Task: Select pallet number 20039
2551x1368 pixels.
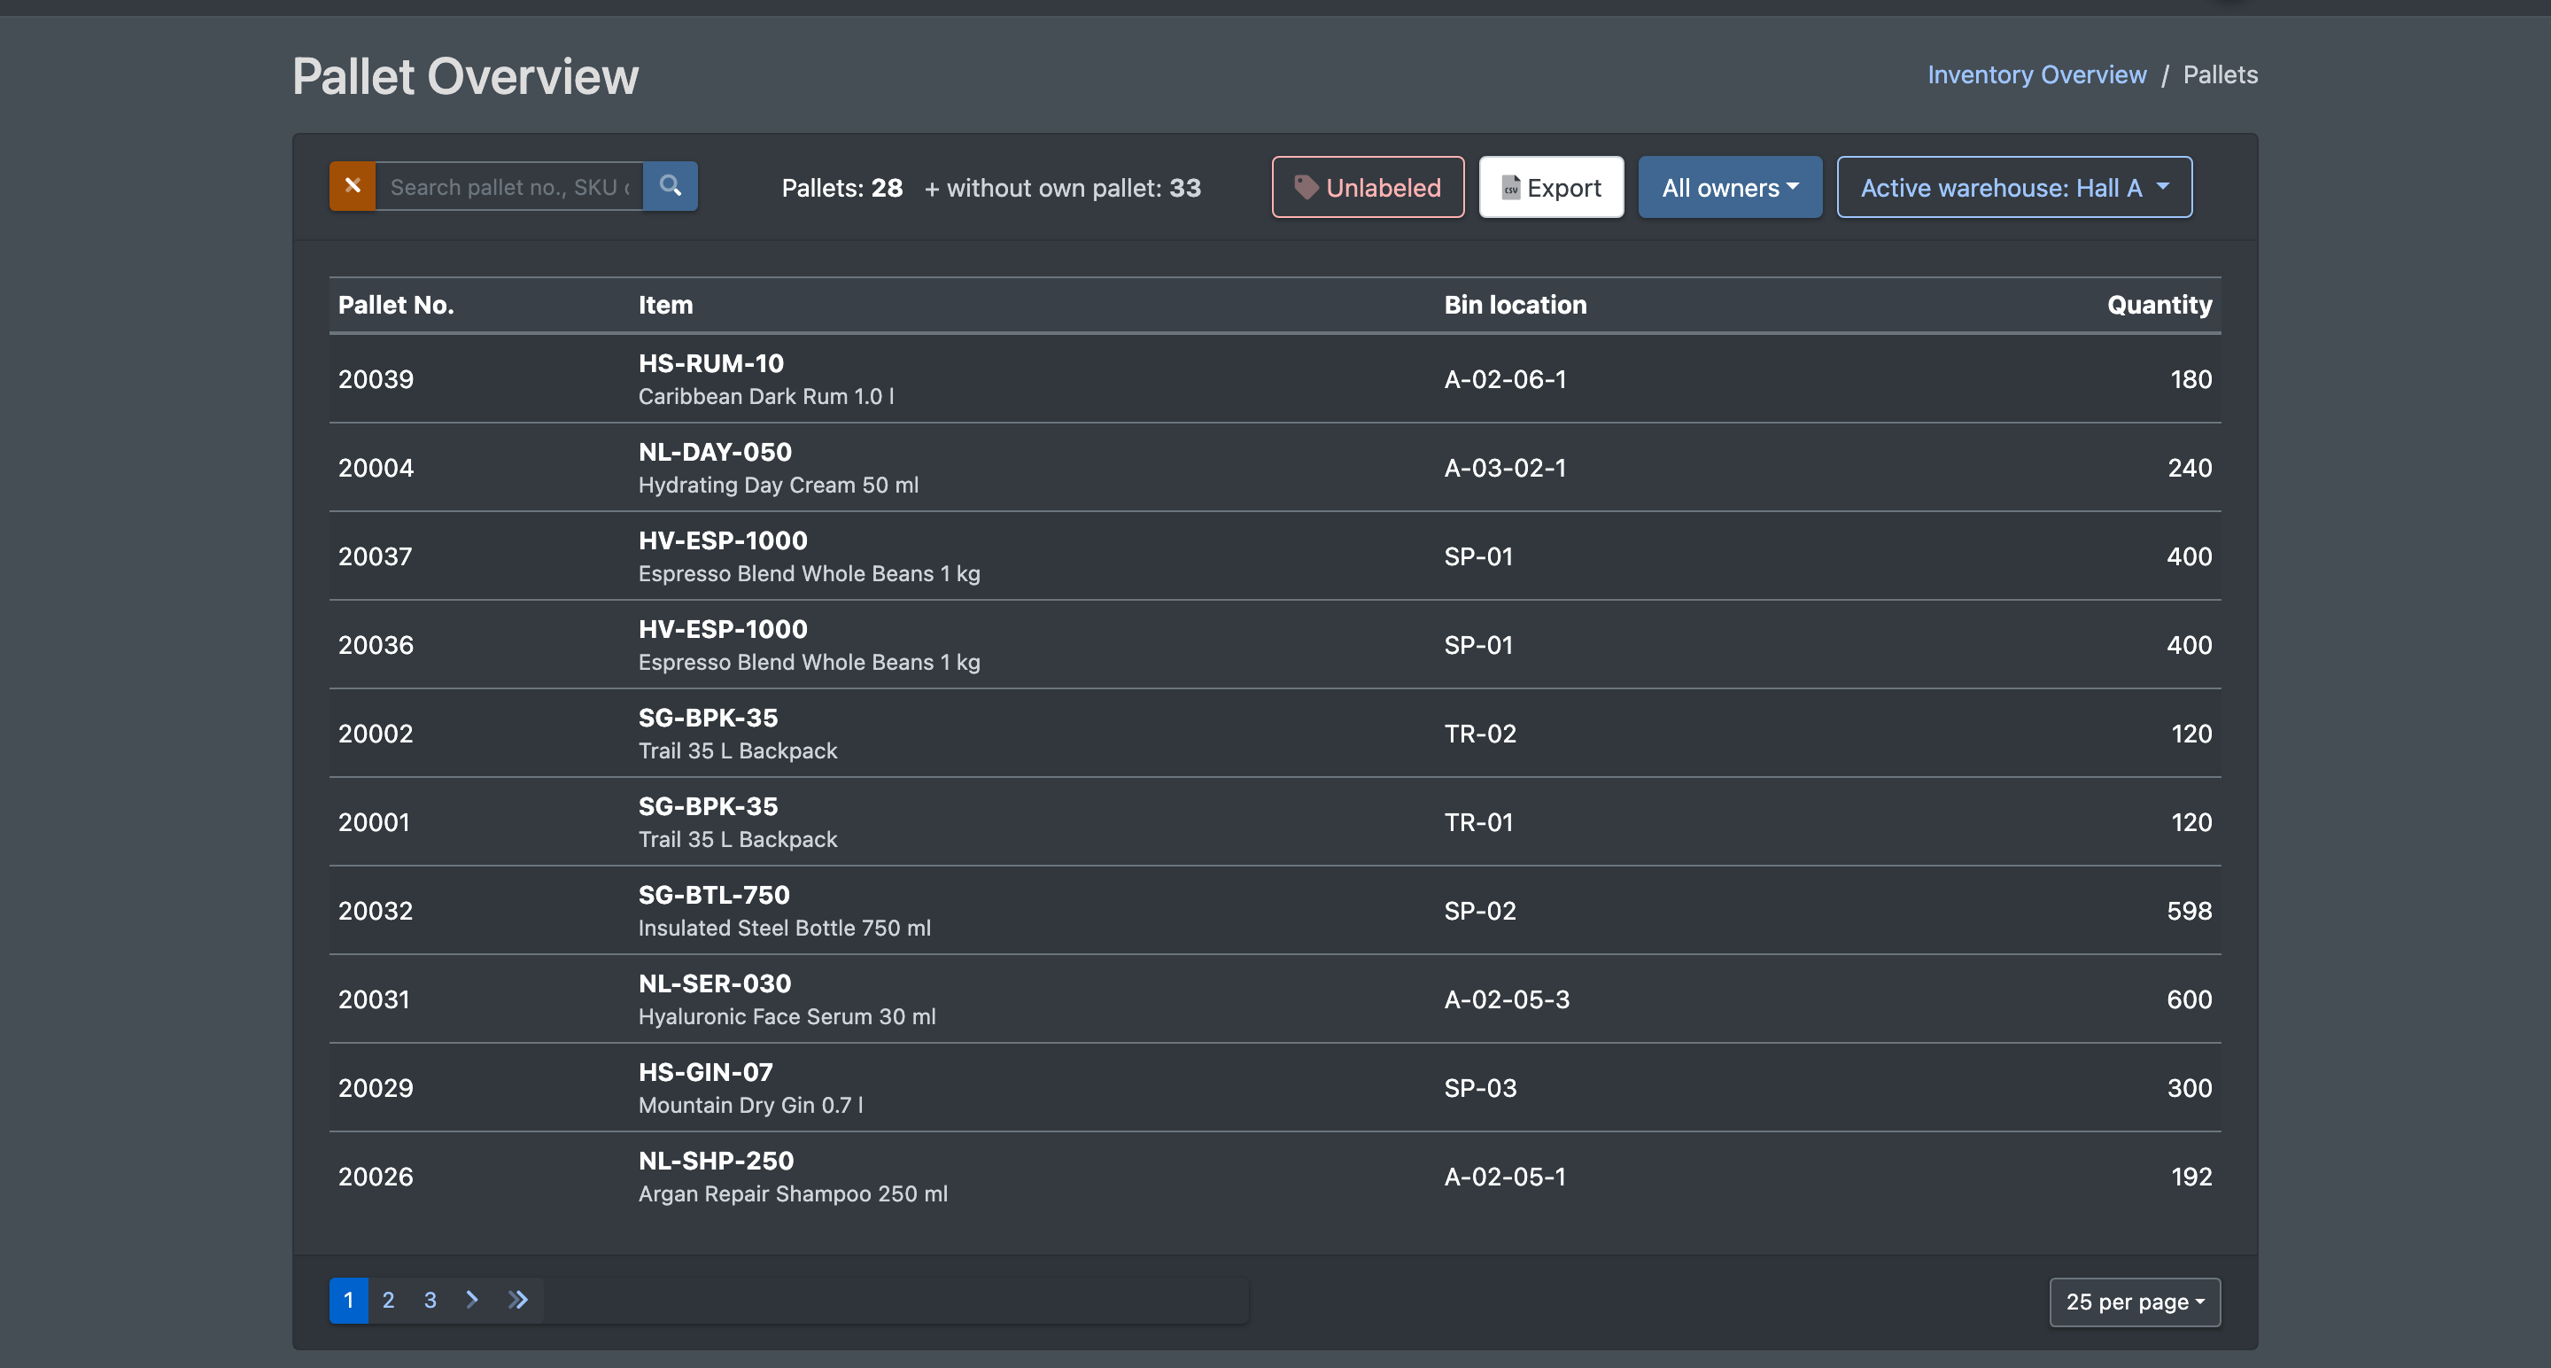Action: point(376,379)
